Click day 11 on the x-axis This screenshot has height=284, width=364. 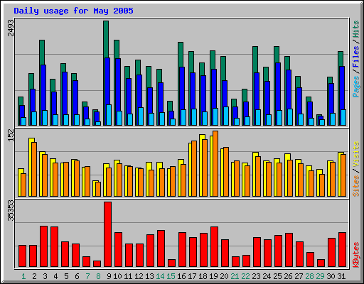coord(128,276)
